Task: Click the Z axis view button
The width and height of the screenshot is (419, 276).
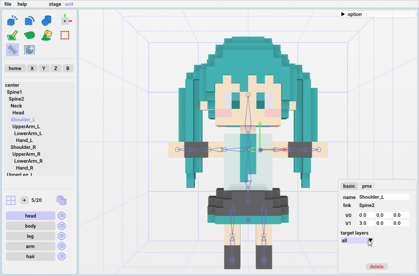Action: click(56, 69)
